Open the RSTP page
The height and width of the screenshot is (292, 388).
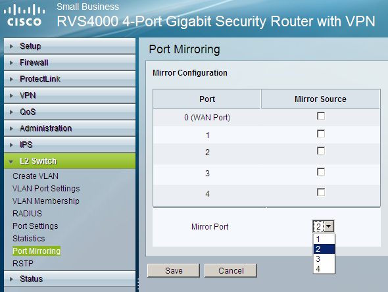point(23,264)
